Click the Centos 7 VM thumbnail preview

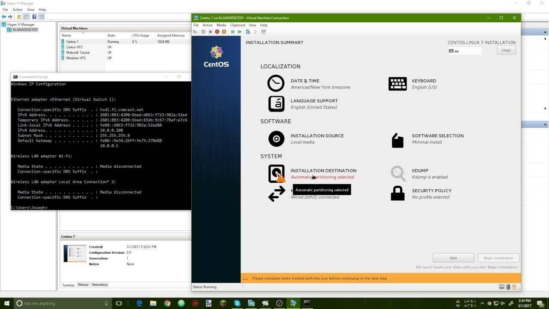click(75, 253)
